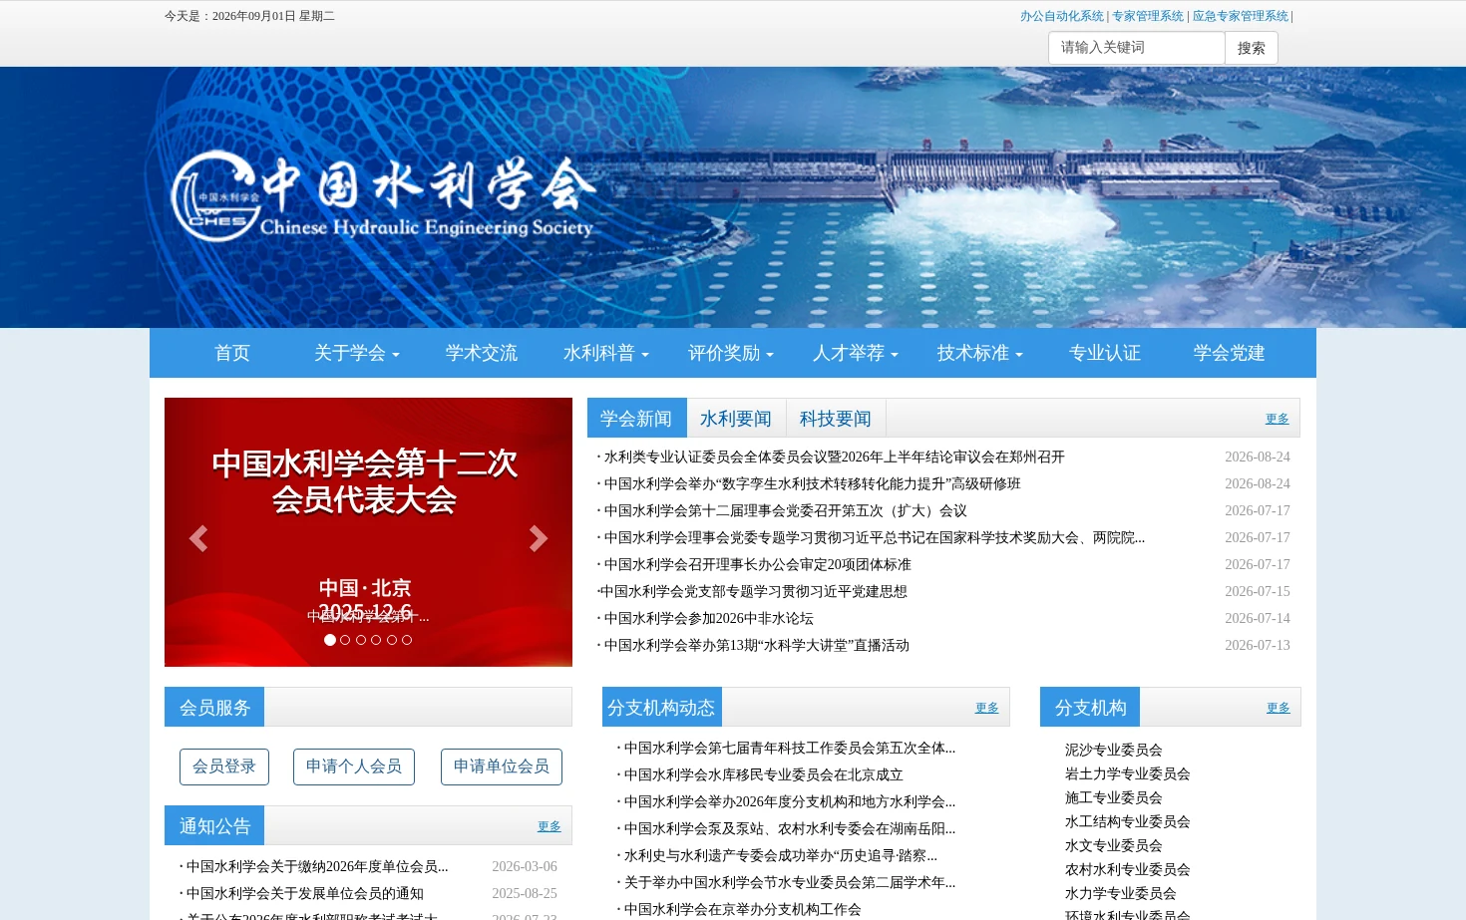Open the 水工结构专业委员会 link
The height and width of the screenshot is (920, 1466).
[1128, 821]
